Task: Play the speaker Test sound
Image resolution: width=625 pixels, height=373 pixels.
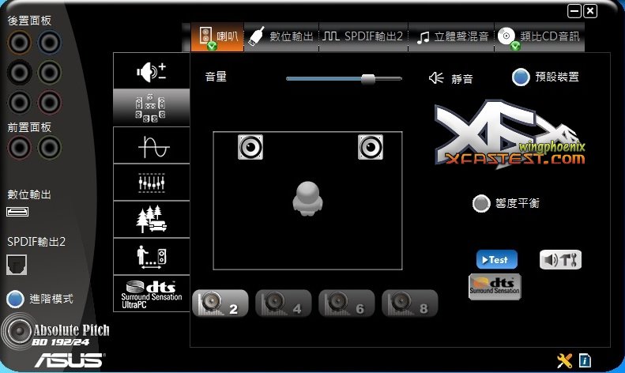Action: [x=497, y=260]
